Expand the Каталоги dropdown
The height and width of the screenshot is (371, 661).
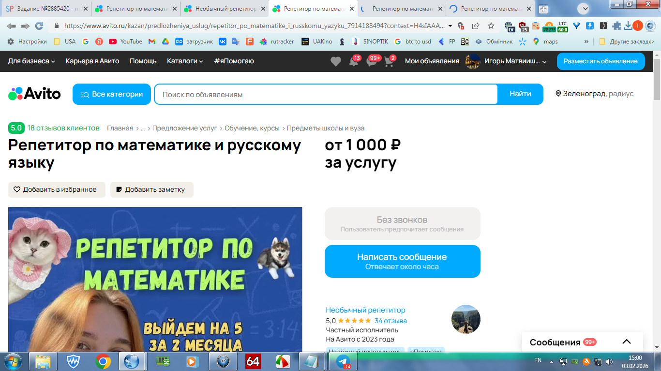(x=185, y=61)
